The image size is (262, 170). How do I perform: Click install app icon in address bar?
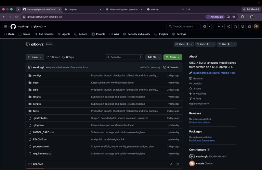point(228,17)
